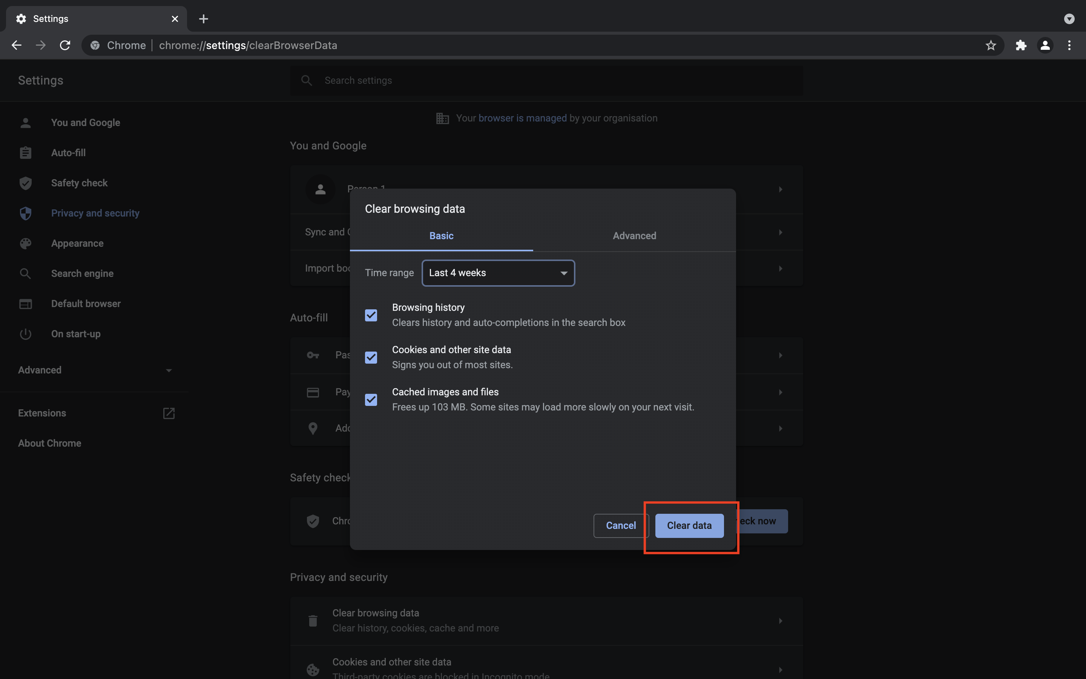Open Default browser settings section
Screen dimensions: 1086x679
pos(86,304)
